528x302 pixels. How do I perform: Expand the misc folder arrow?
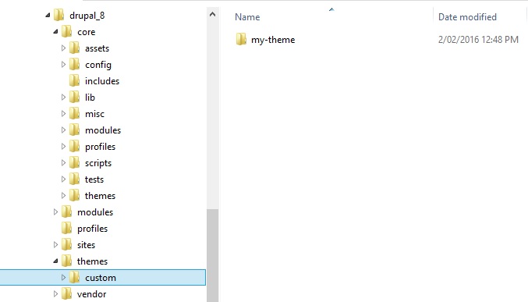[x=63, y=114]
